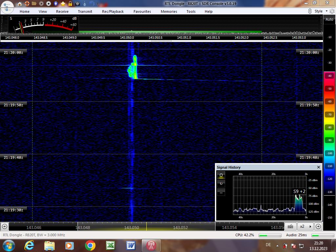The image size is (336, 252).
Task: Open the Windows Start button
Action: point(9,245)
